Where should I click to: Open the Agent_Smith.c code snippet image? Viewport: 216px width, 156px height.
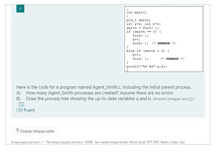point(164,40)
